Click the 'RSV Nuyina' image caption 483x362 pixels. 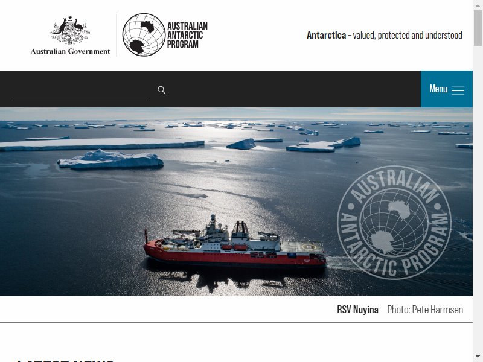click(357, 310)
